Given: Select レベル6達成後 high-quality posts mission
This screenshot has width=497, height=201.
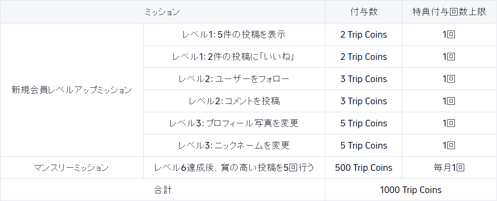Looking at the screenshot, I should tap(234, 167).
